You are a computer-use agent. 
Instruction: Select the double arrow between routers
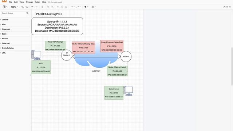[x=96, y=56]
